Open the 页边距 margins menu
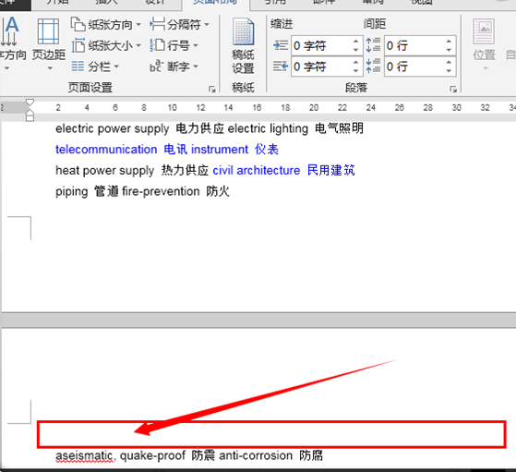516x472 pixels. [x=48, y=43]
